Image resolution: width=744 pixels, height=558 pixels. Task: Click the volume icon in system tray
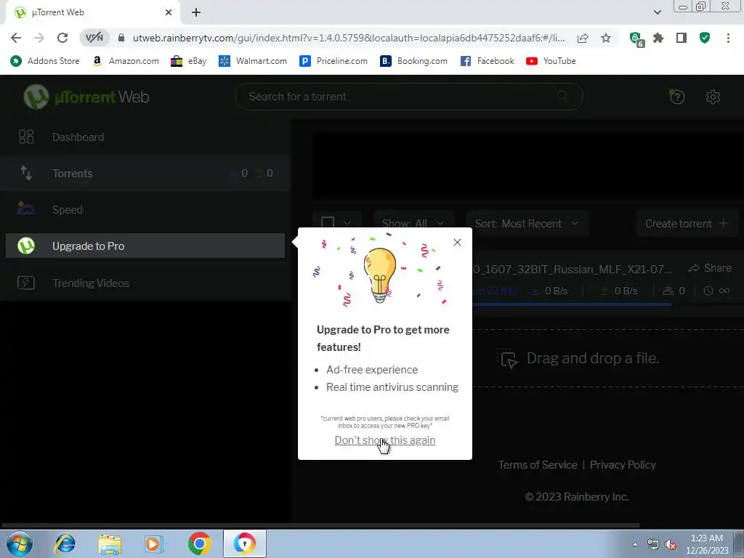pyautogui.click(x=670, y=544)
